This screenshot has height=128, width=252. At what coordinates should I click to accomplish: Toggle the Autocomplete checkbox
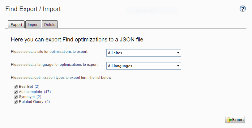click(x=15, y=92)
